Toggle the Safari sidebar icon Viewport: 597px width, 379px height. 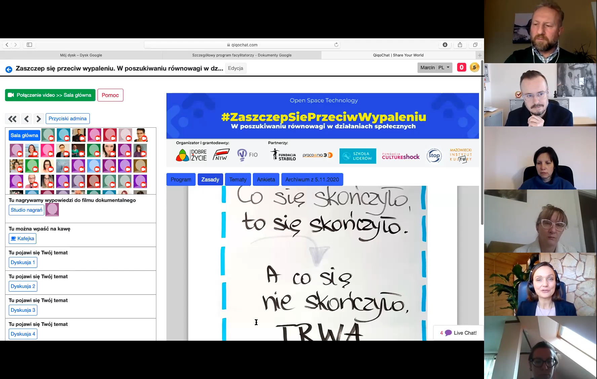[x=30, y=45]
